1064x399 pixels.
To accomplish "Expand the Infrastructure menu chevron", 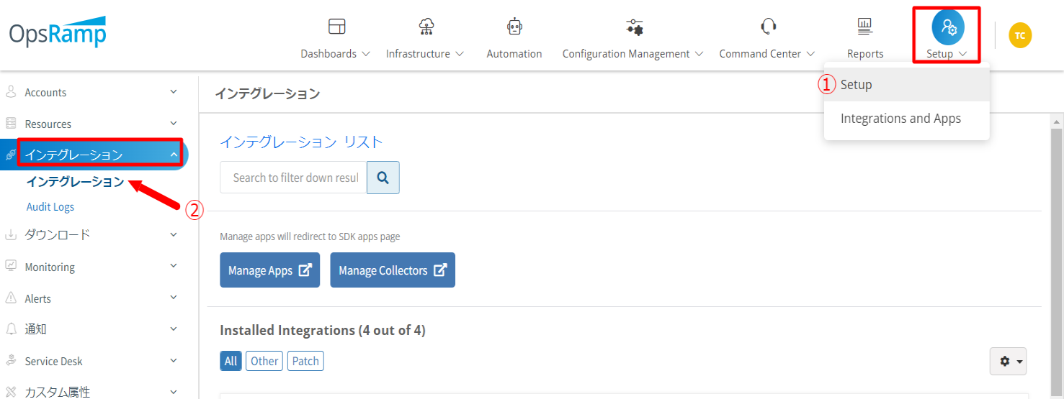I will (460, 54).
